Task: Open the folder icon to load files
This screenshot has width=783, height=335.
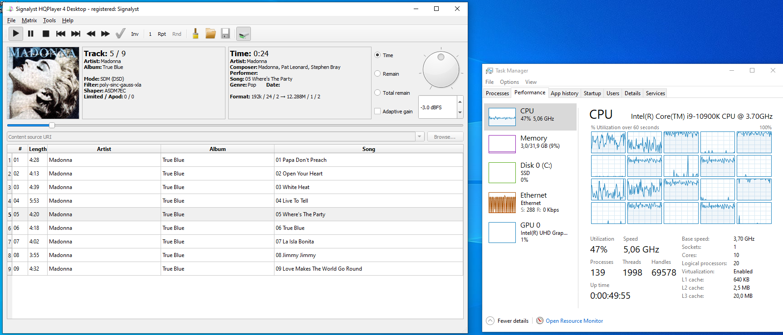Action: click(210, 34)
